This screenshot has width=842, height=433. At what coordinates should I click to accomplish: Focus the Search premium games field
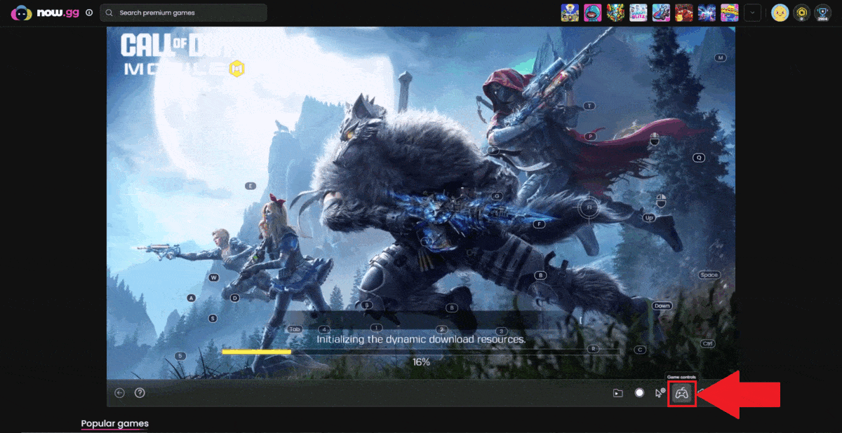point(184,13)
